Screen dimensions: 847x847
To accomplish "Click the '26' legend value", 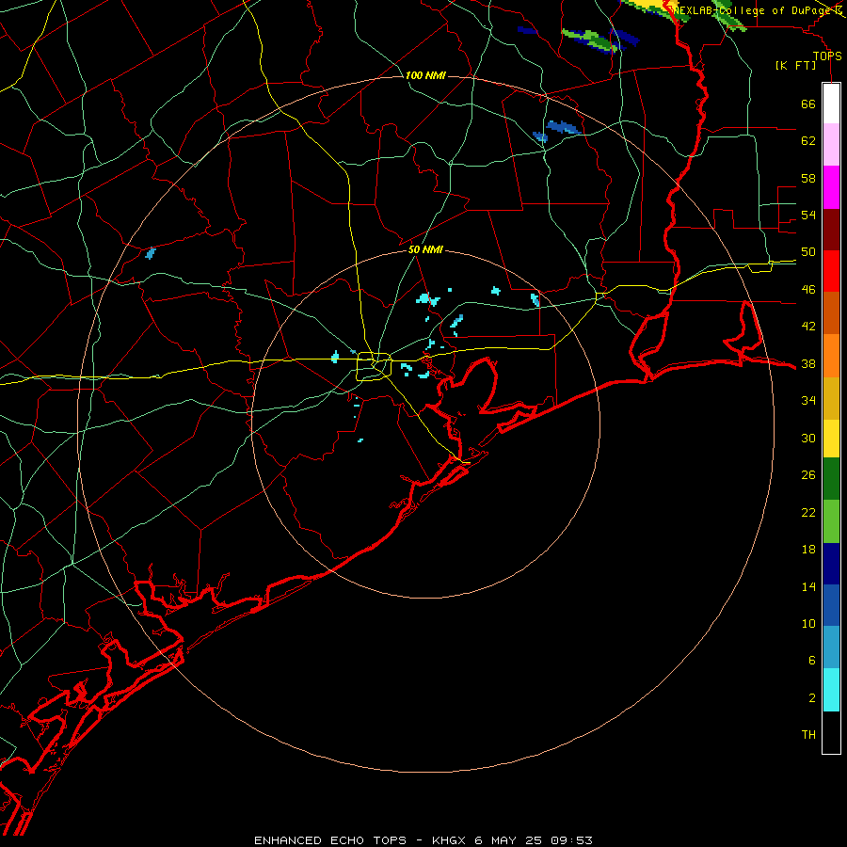I will [808, 475].
